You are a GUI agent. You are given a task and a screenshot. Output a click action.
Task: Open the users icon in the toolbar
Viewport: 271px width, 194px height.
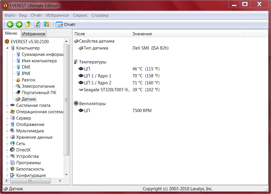click(x=46, y=25)
